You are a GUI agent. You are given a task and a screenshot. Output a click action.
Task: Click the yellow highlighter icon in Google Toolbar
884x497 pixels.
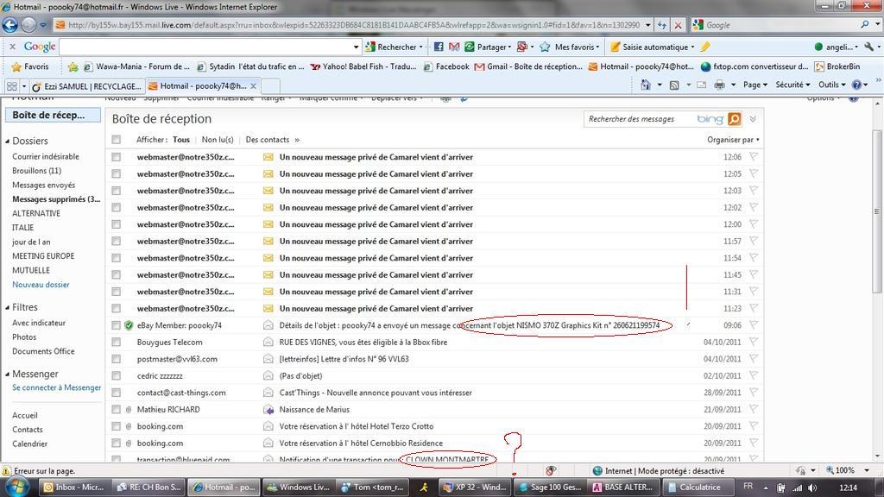click(x=705, y=47)
